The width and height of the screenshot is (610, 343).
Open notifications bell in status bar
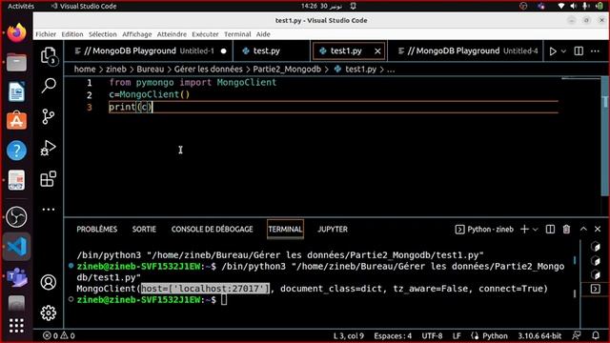[596, 335]
